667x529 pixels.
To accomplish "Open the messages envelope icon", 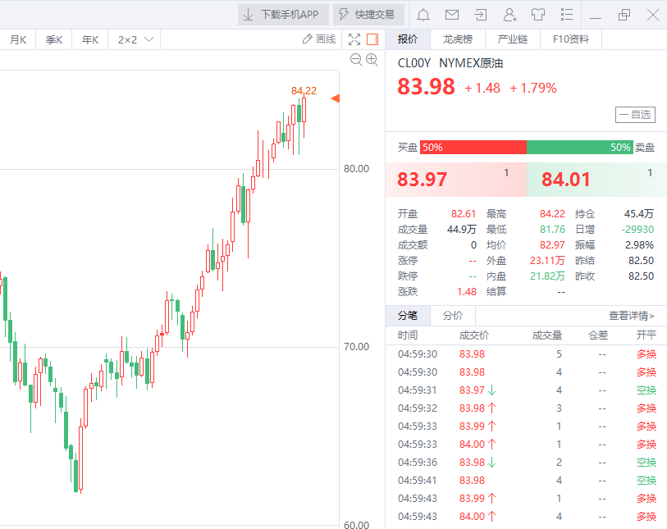I will [451, 15].
